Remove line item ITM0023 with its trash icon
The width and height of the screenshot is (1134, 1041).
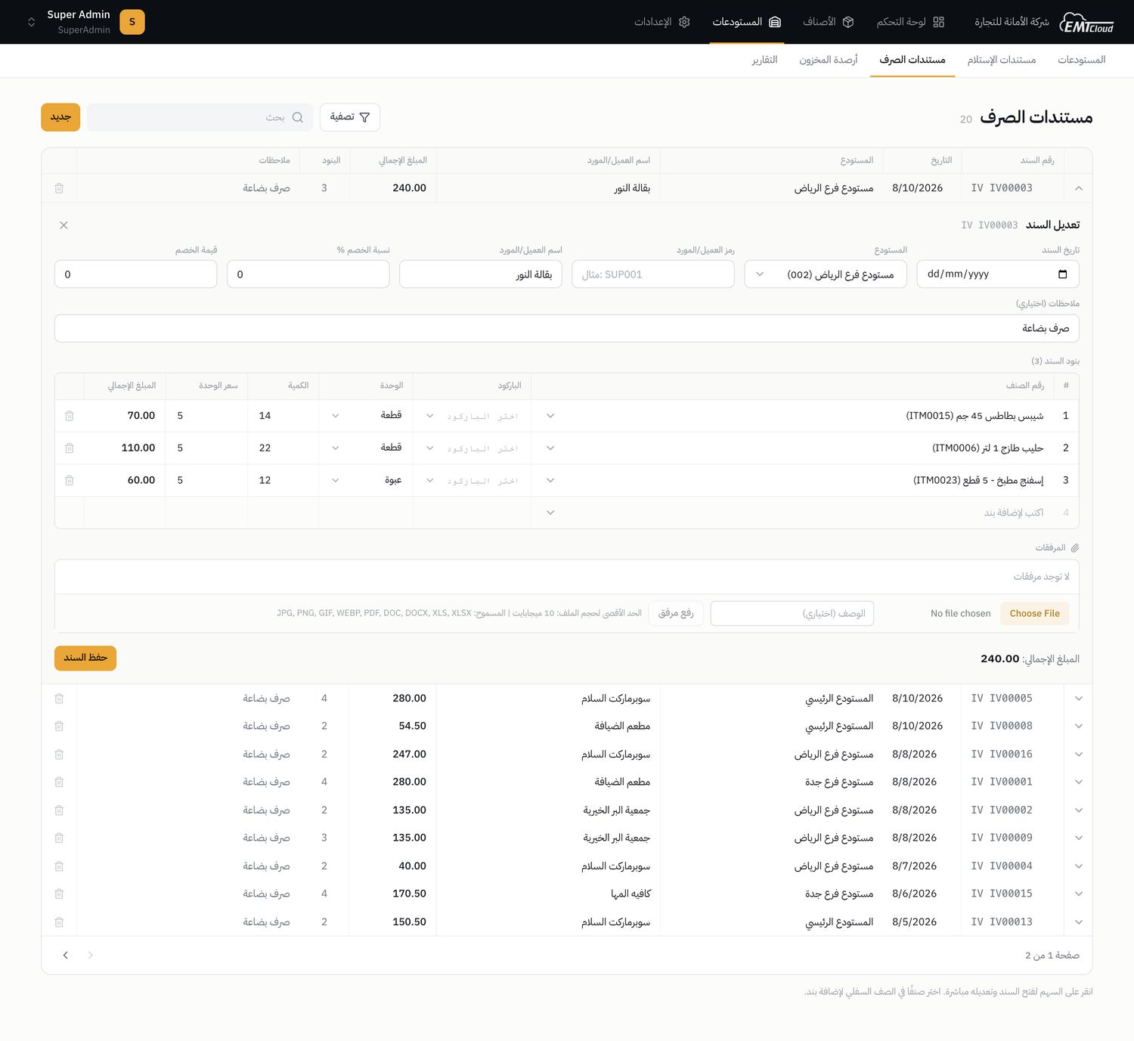point(70,480)
